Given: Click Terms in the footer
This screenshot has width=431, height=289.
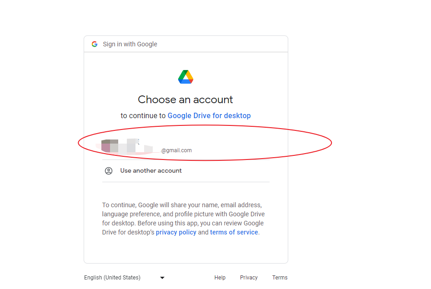Looking at the screenshot, I should coord(280,278).
